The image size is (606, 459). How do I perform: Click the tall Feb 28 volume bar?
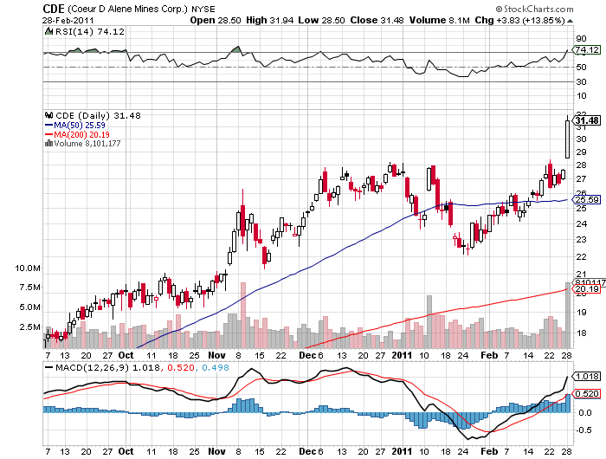567,315
